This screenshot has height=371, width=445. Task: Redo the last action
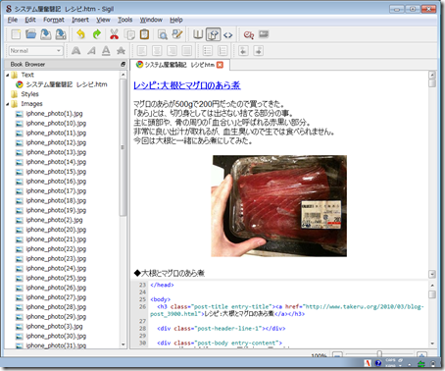point(97,34)
